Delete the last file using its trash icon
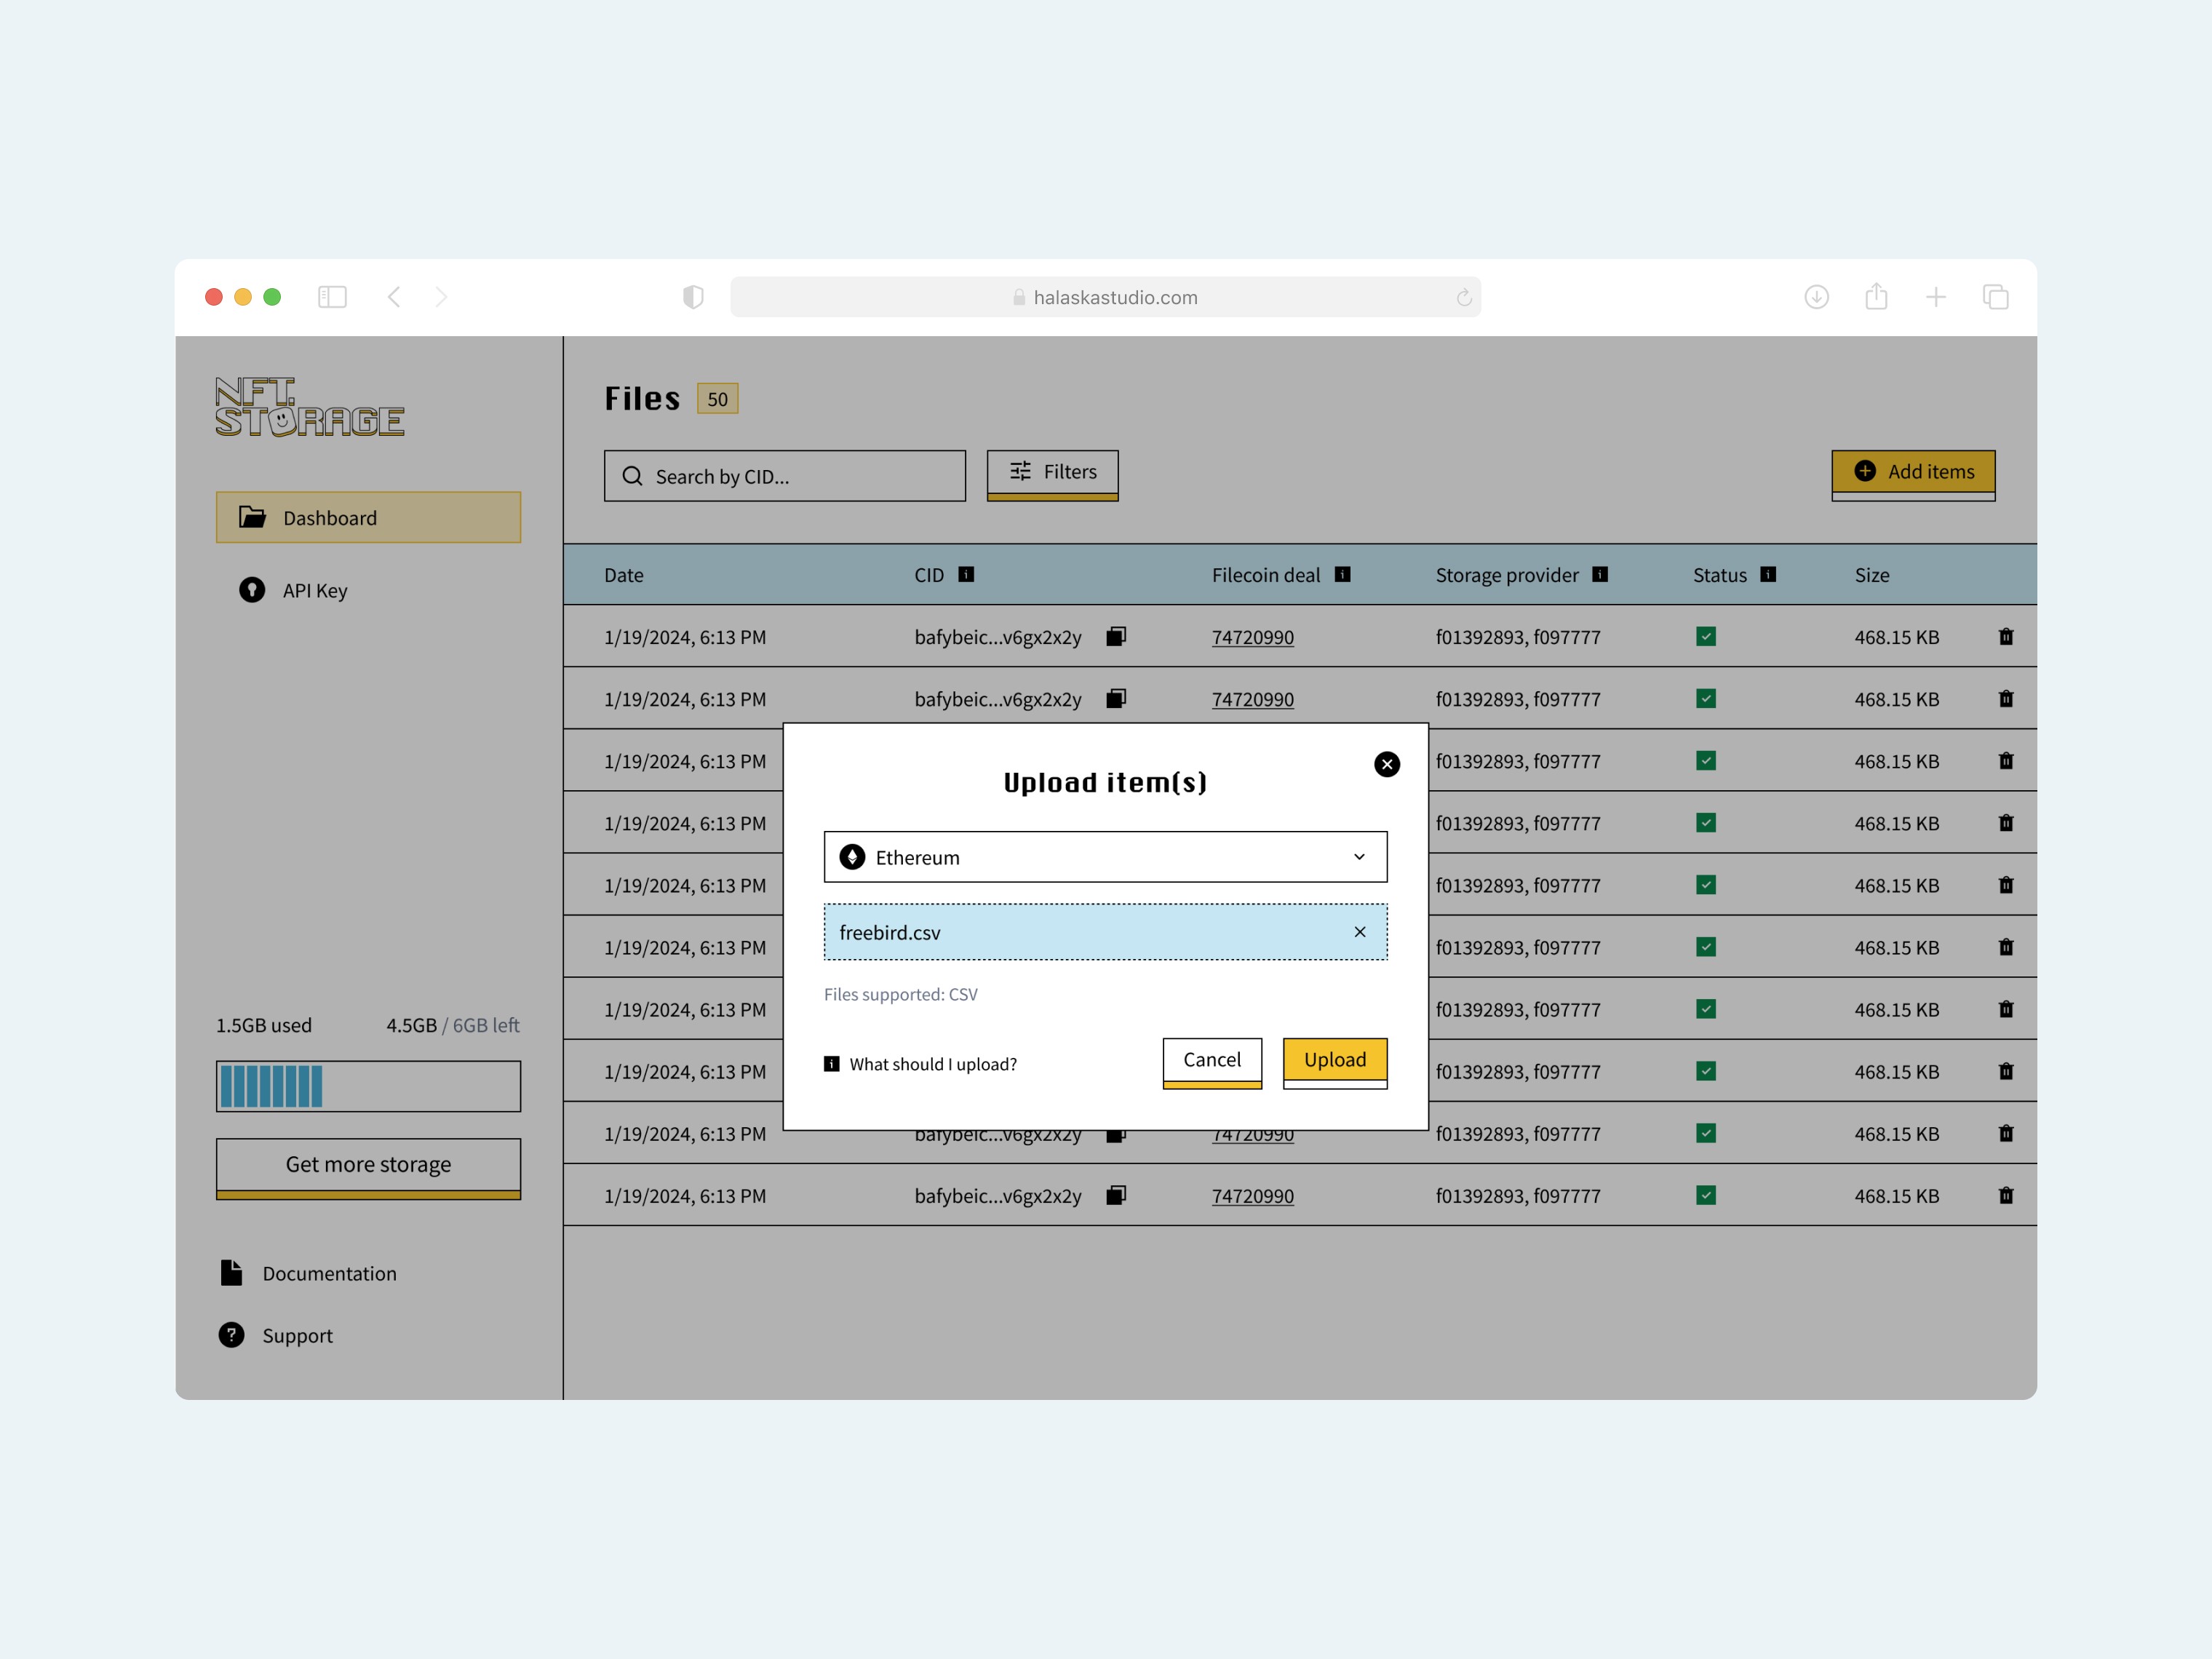The image size is (2212, 1659). [x=2006, y=1195]
